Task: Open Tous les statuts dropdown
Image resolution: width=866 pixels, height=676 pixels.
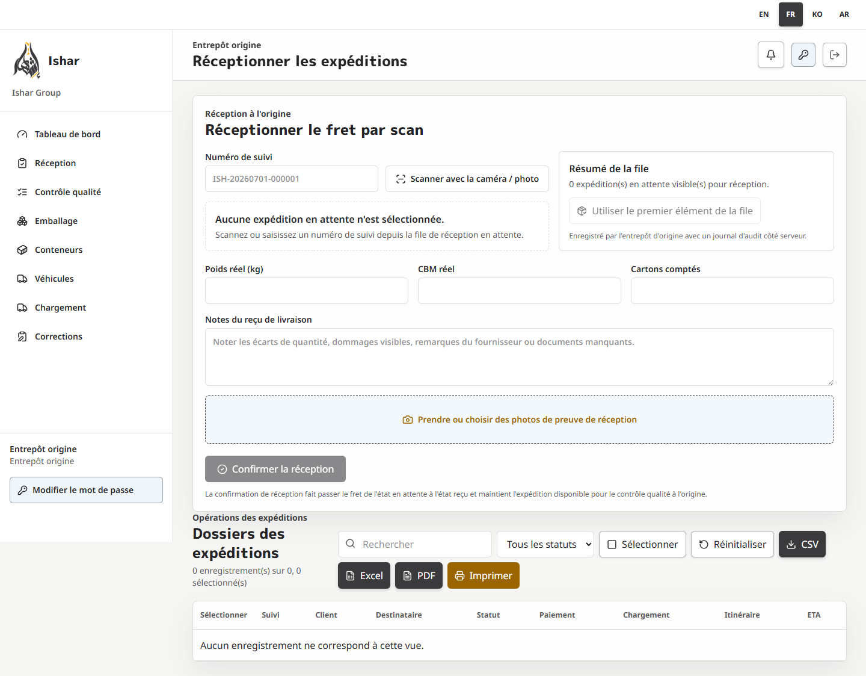Action: [545, 544]
